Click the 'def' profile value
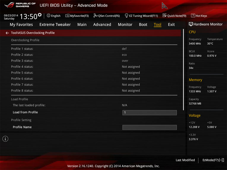Image resolution: width=227 pixels, height=170 pixels. click(124, 49)
